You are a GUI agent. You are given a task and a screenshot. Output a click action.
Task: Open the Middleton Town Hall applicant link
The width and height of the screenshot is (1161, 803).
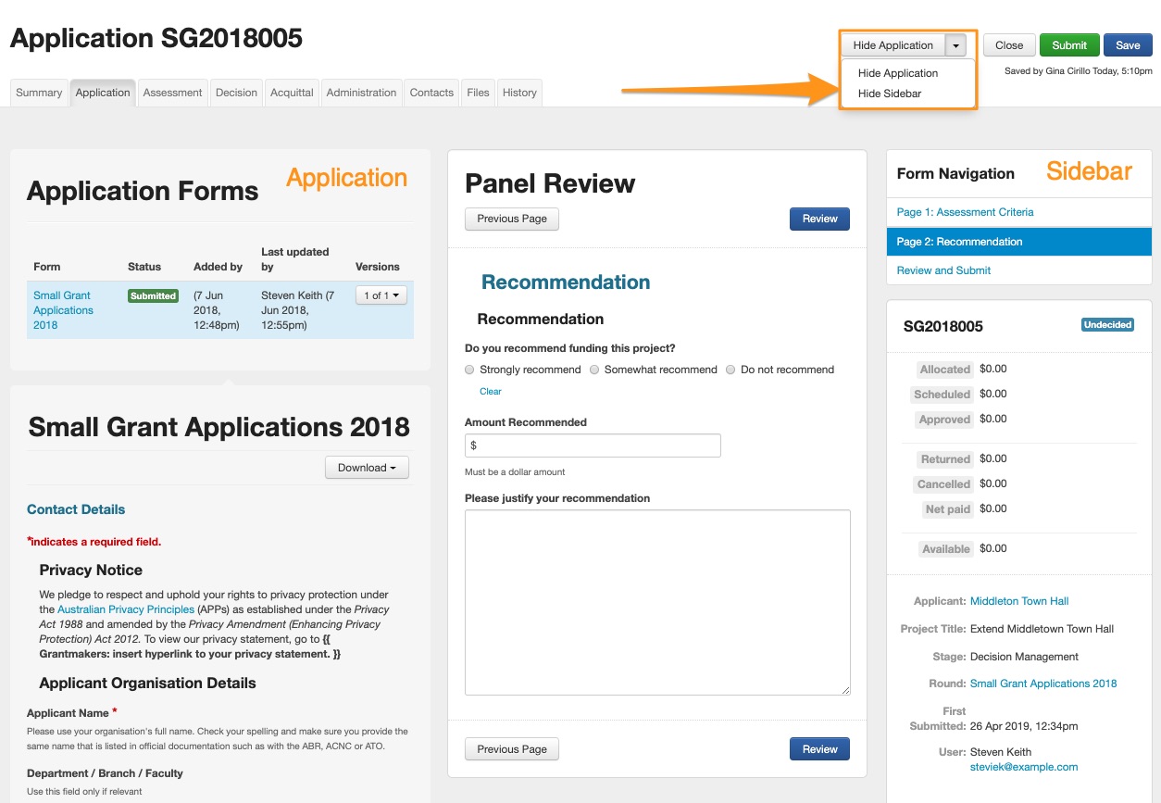(1018, 601)
